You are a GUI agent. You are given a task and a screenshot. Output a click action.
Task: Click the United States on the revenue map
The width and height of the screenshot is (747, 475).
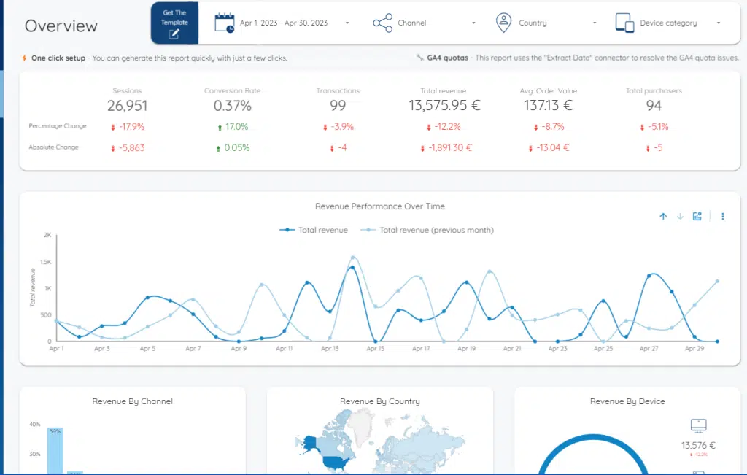point(337,462)
